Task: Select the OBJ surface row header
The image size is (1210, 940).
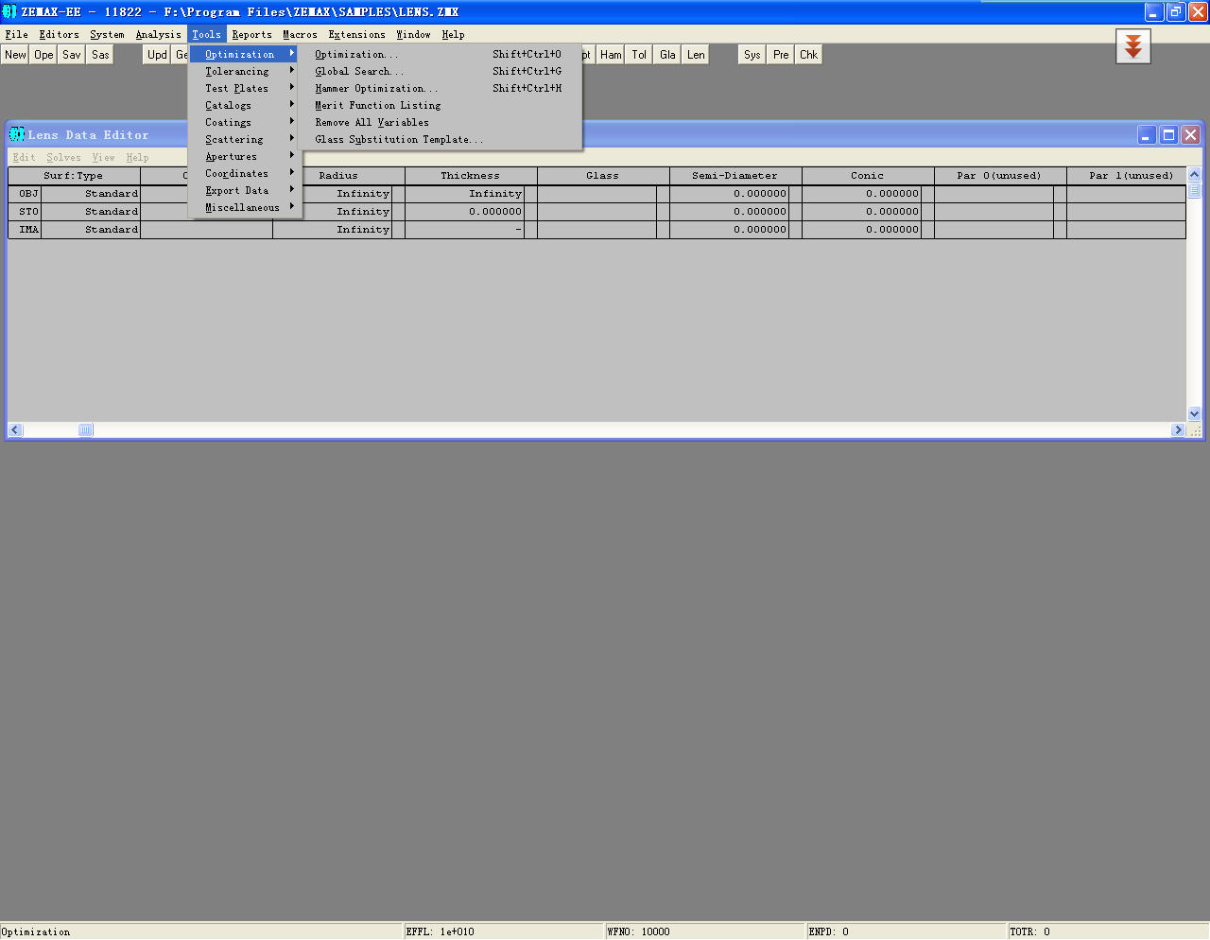Action: [25, 194]
